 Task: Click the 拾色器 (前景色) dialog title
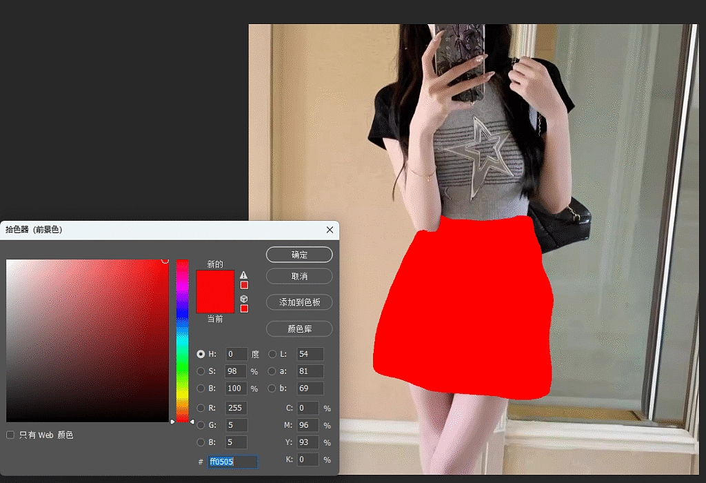pyautogui.click(x=34, y=230)
